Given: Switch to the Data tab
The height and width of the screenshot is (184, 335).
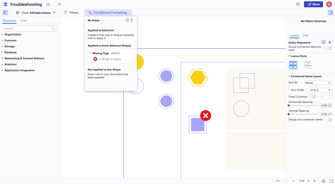Looking at the screenshot, I should [x=306, y=36].
